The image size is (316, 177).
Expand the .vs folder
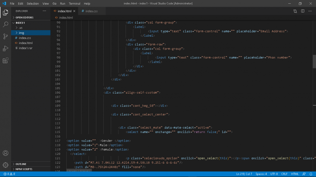pos(20,28)
